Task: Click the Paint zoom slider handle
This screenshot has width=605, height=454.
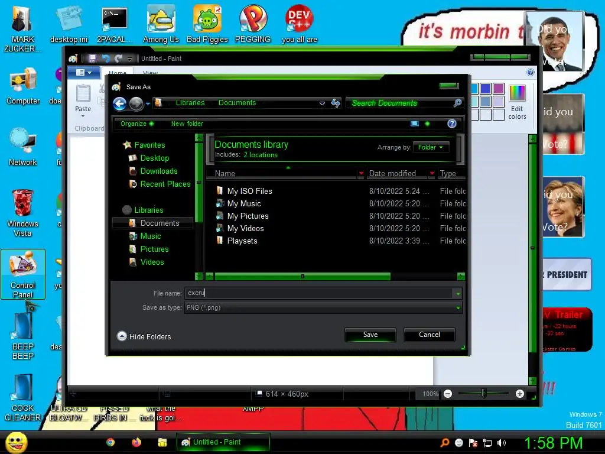Action: click(484, 394)
